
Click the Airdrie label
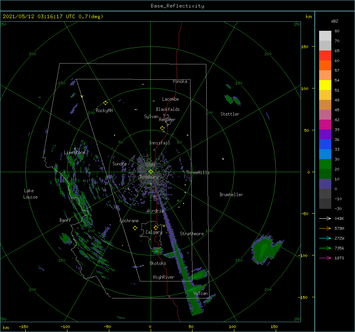(155, 211)
